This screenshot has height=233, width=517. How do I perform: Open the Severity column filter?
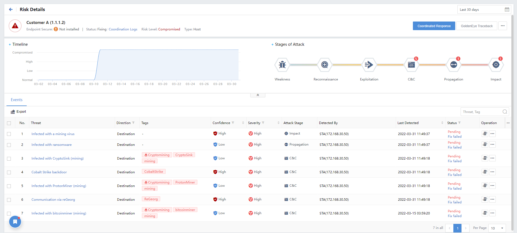click(x=263, y=123)
